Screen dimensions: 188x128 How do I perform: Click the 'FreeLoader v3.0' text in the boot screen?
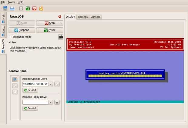tap(80, 42)
